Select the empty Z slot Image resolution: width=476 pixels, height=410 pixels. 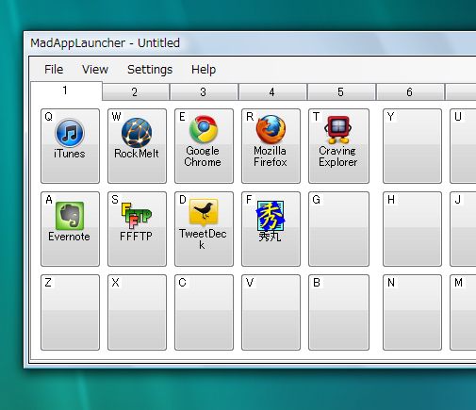[70, 312]
